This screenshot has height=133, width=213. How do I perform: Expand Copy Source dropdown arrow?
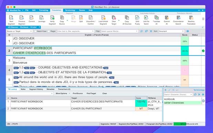67,20
